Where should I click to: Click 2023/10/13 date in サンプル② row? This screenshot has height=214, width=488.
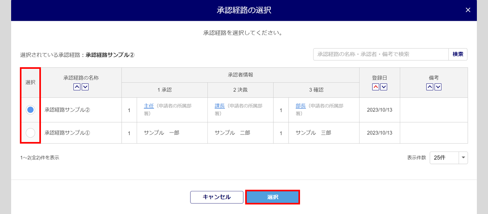380,110
